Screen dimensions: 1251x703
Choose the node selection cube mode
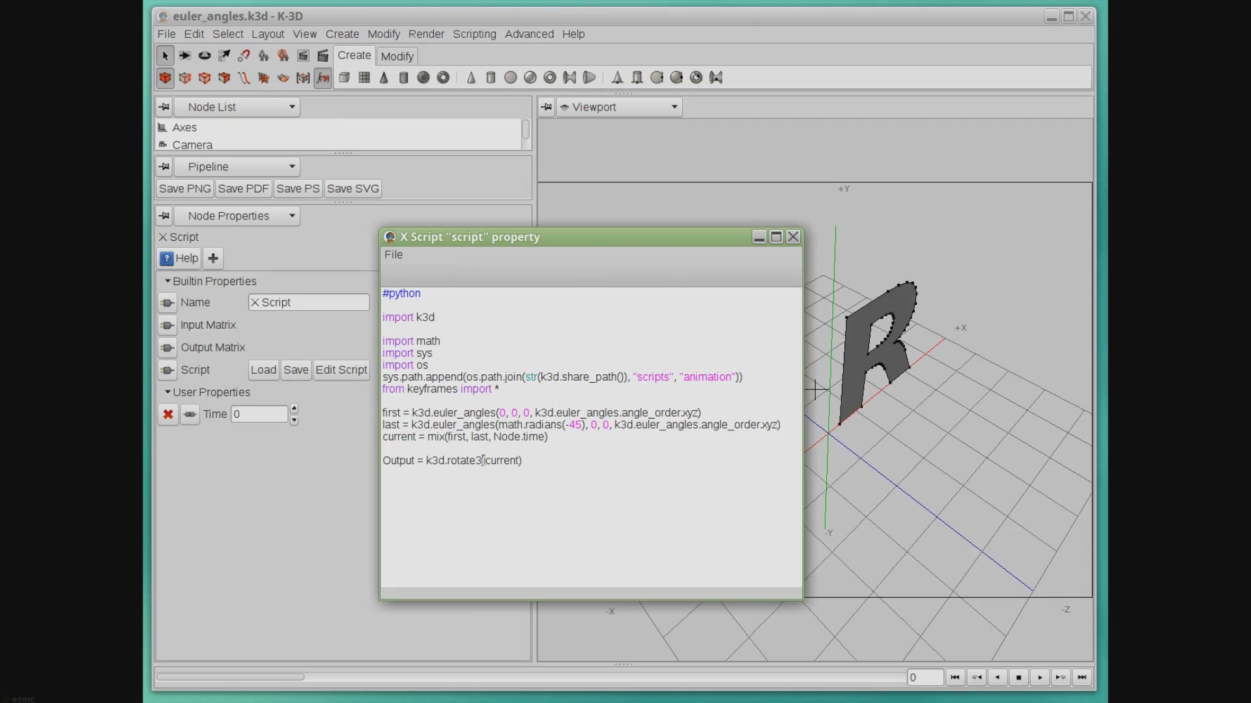[x=165, y=78]
